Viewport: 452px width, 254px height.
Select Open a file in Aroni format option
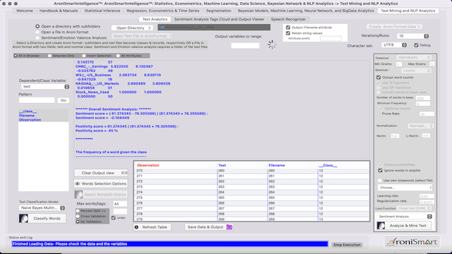tap(37, 32)
